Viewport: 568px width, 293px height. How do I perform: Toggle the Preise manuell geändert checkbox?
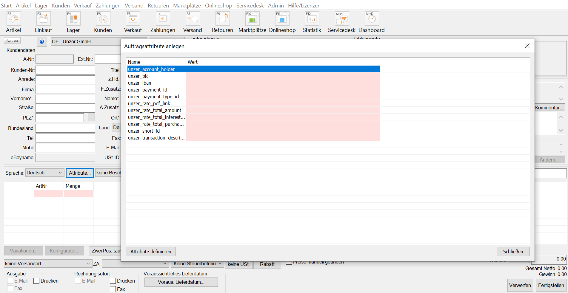coord(289,262)
